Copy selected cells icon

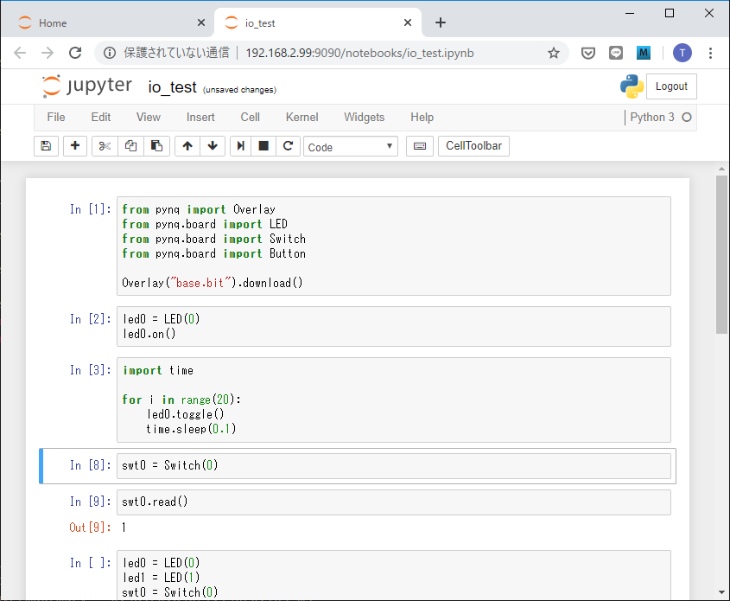tap(130, 146)
